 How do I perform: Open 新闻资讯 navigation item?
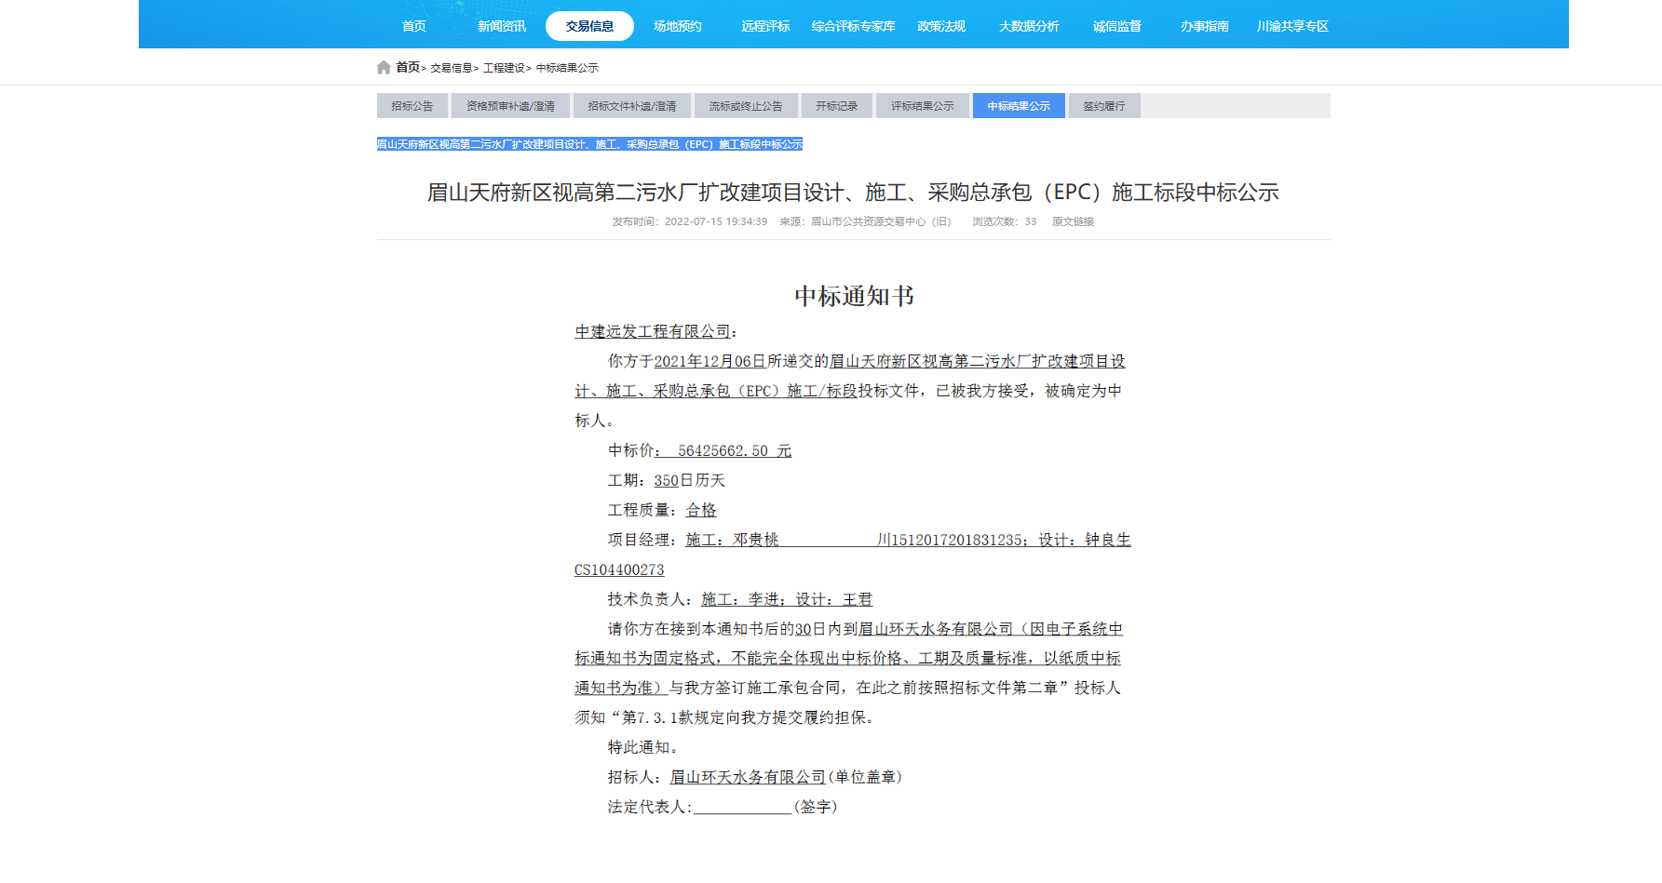coord(502,26)
